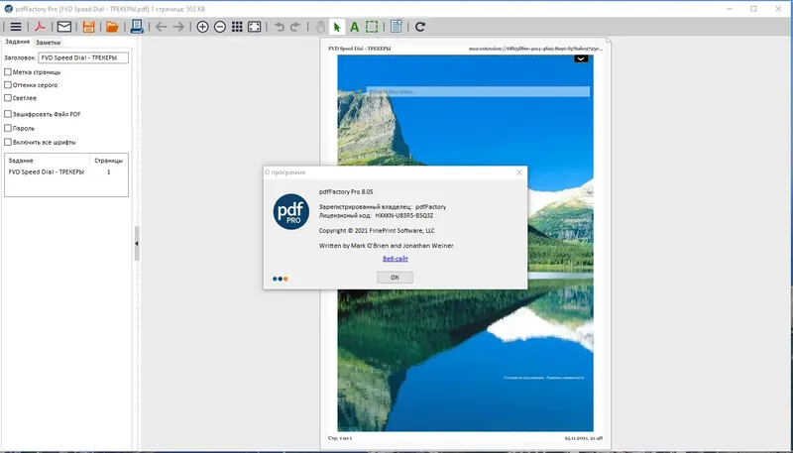Open a file with the orange folder icon
This screenshot has height=453, width=793.
(x=112, y=27)
